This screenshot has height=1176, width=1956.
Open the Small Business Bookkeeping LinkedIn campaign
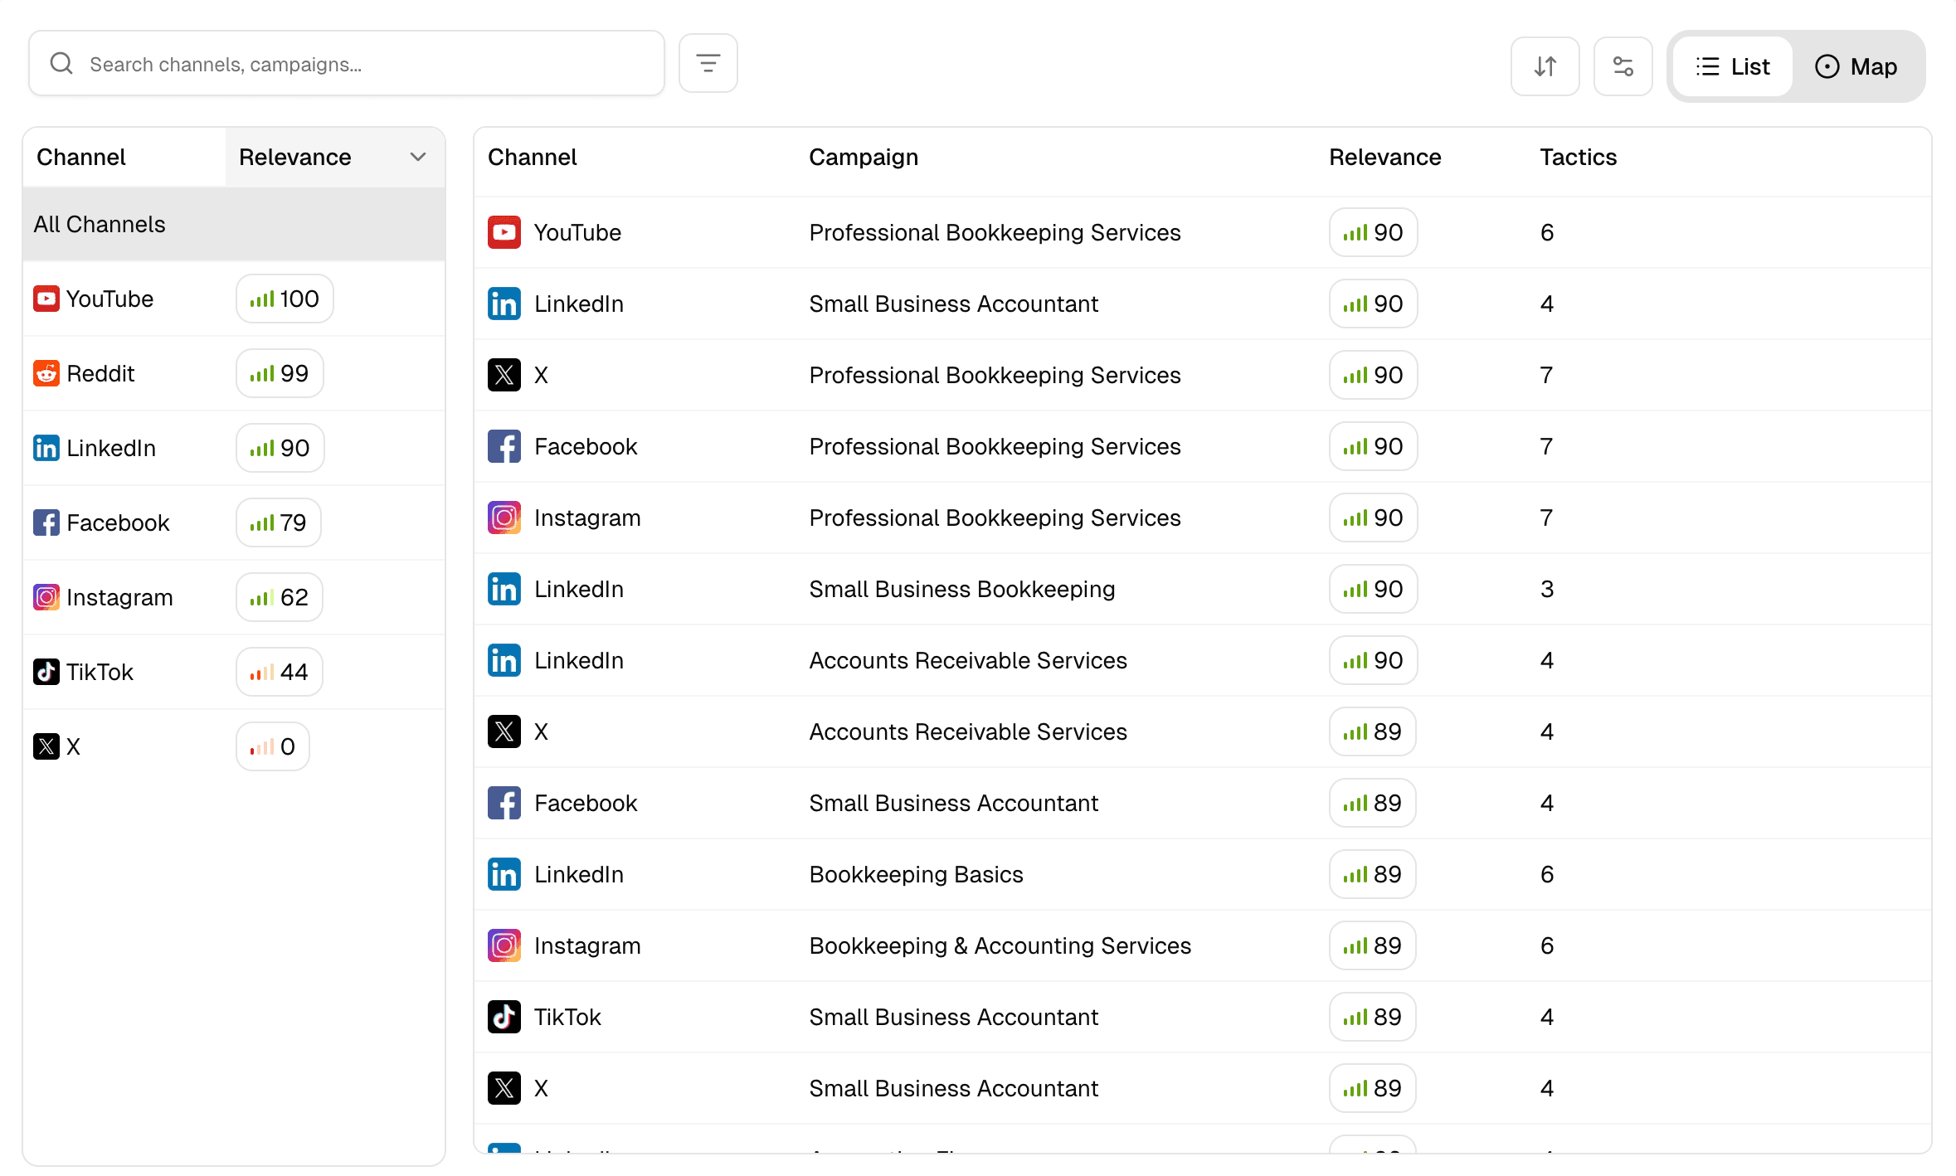click(962, 589)
